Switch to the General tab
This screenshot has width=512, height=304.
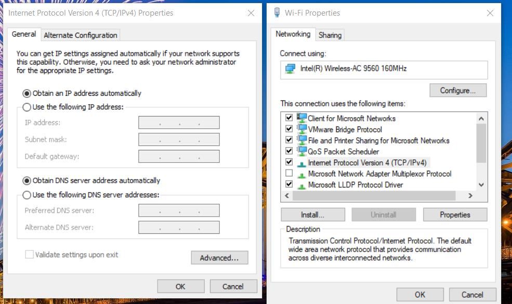(24, 34)
